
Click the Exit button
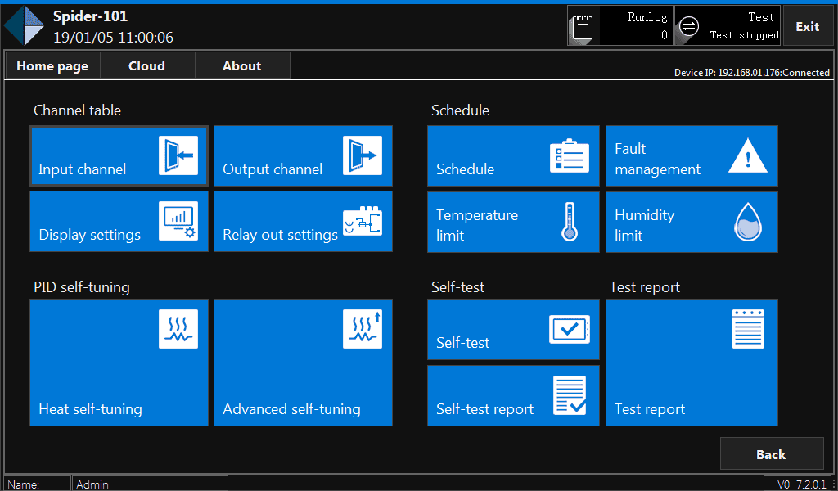pos(807,26)
